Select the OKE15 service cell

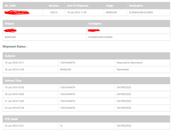coord(54,12)
